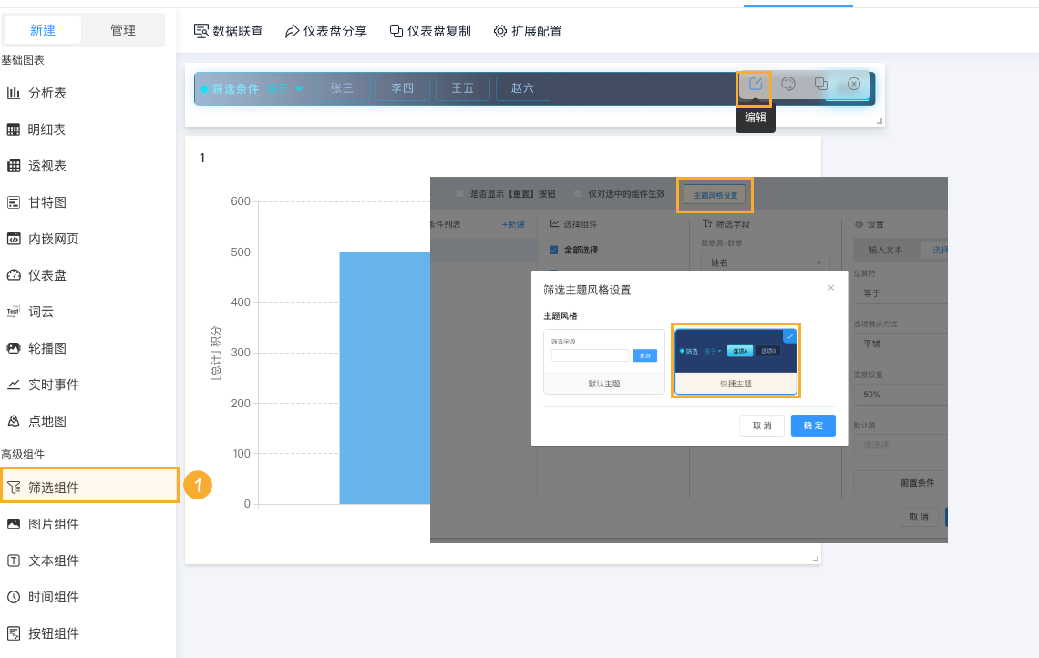Add a 按钮组件 button component
This screenshot has height=658, width=1039.
click(43, 633)
